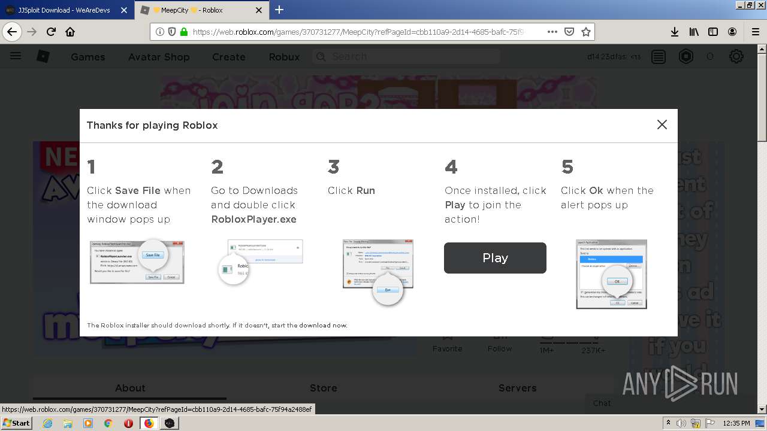View the green connection padlock details

coord(183,32)
